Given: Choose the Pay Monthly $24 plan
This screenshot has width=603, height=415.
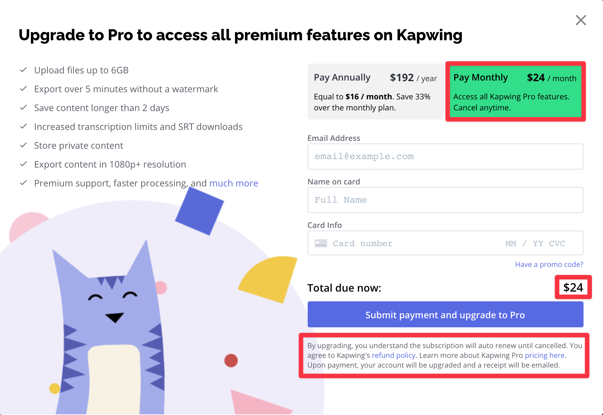Looking at the screenshot, I should coord(515,92).
